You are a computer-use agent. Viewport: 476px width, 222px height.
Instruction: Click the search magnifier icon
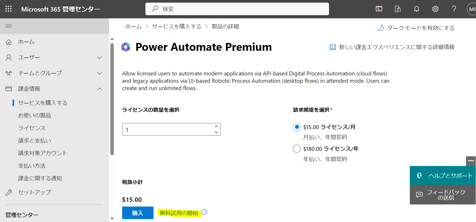pos(155,9)
